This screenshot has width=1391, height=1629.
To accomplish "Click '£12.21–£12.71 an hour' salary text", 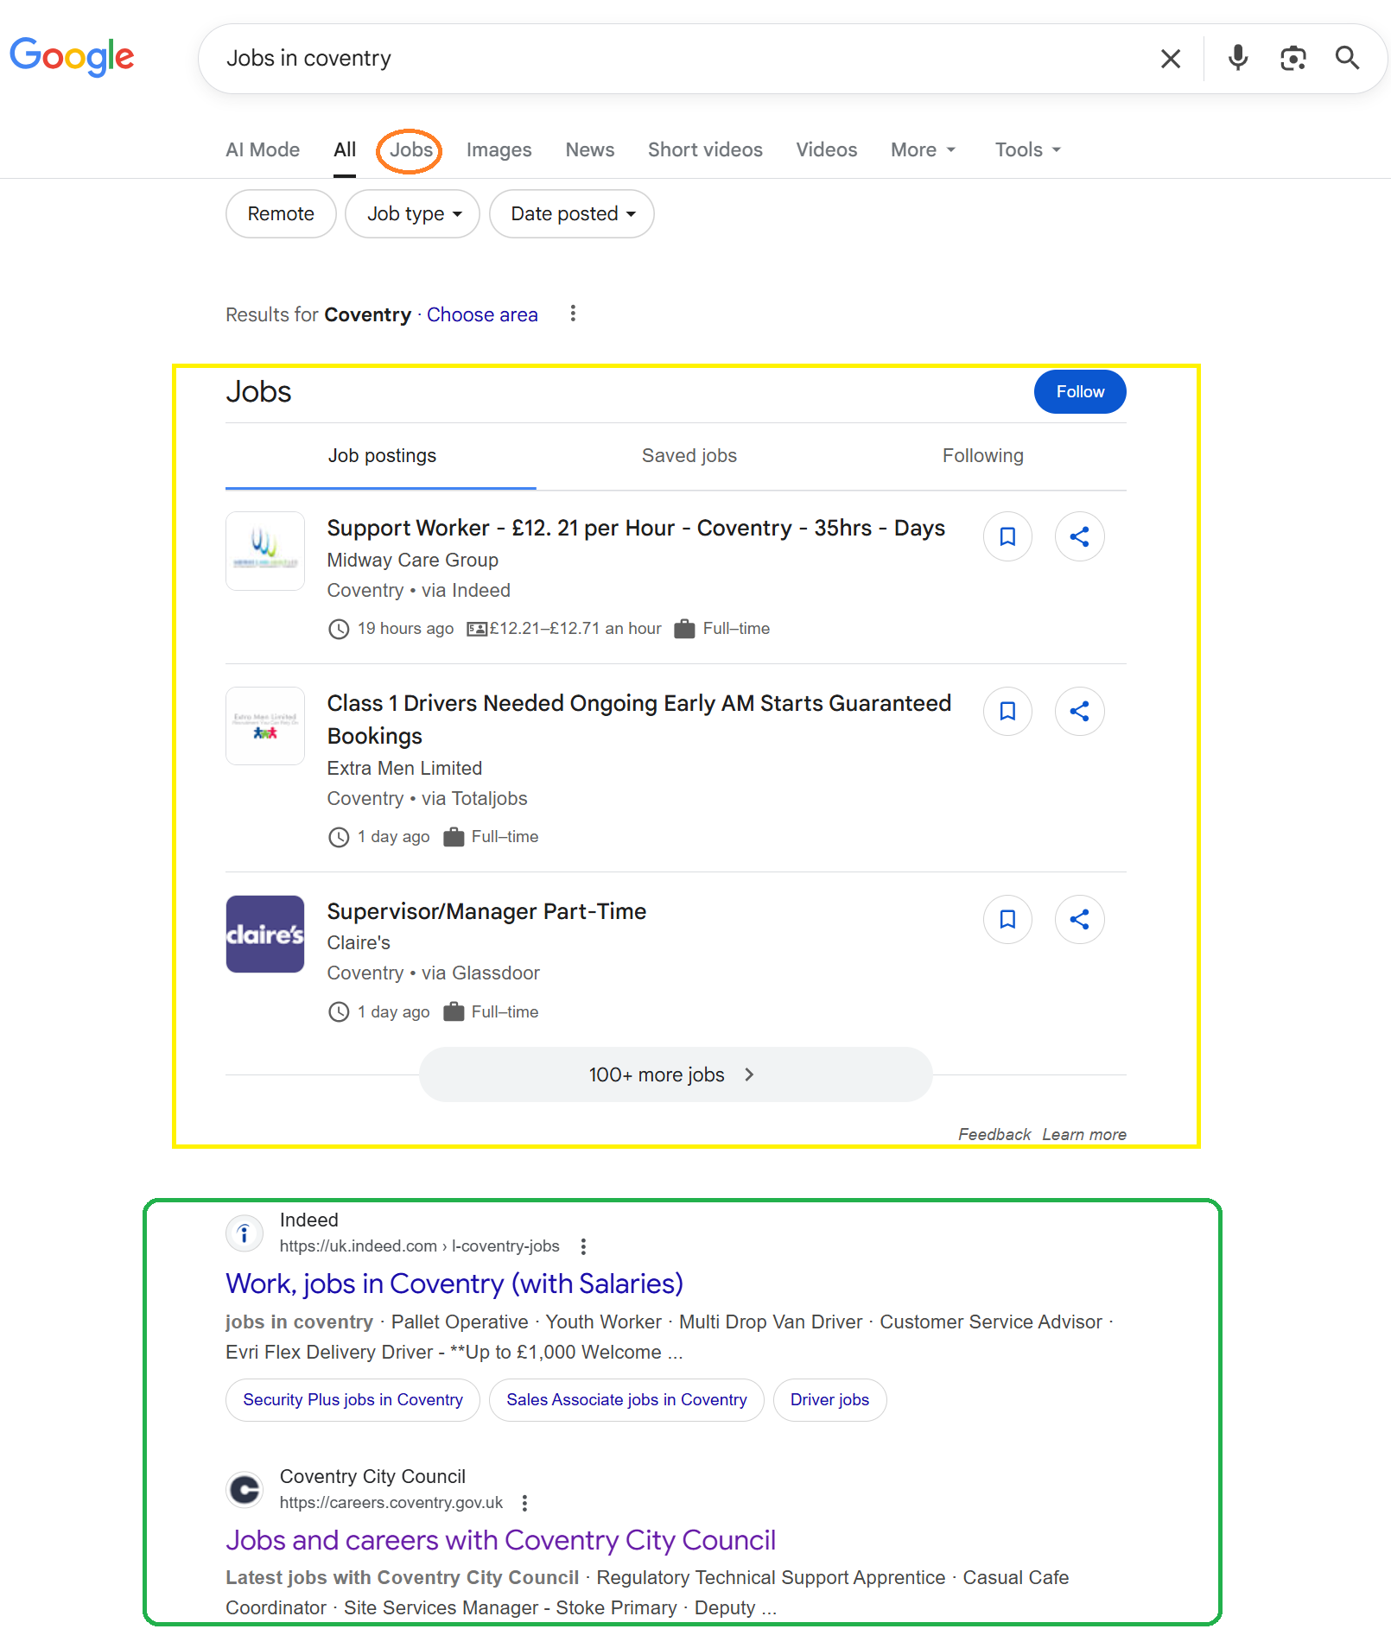I will click(x=575, y=629).
